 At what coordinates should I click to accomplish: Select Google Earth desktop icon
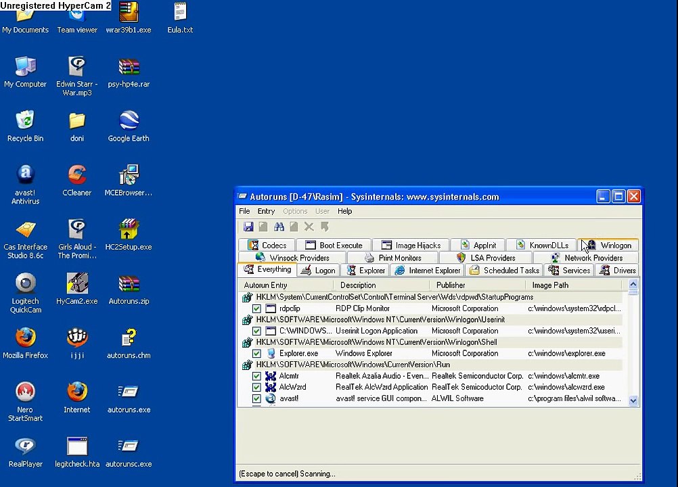coord(129,126)
